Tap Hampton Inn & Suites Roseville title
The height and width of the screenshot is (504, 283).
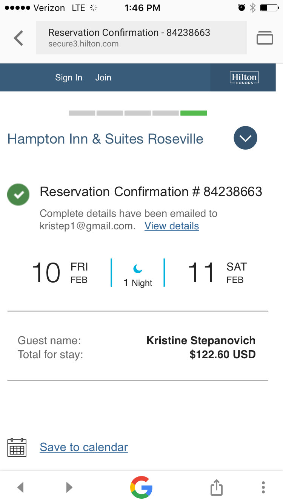pyautogui.click(x=105, y=139)
